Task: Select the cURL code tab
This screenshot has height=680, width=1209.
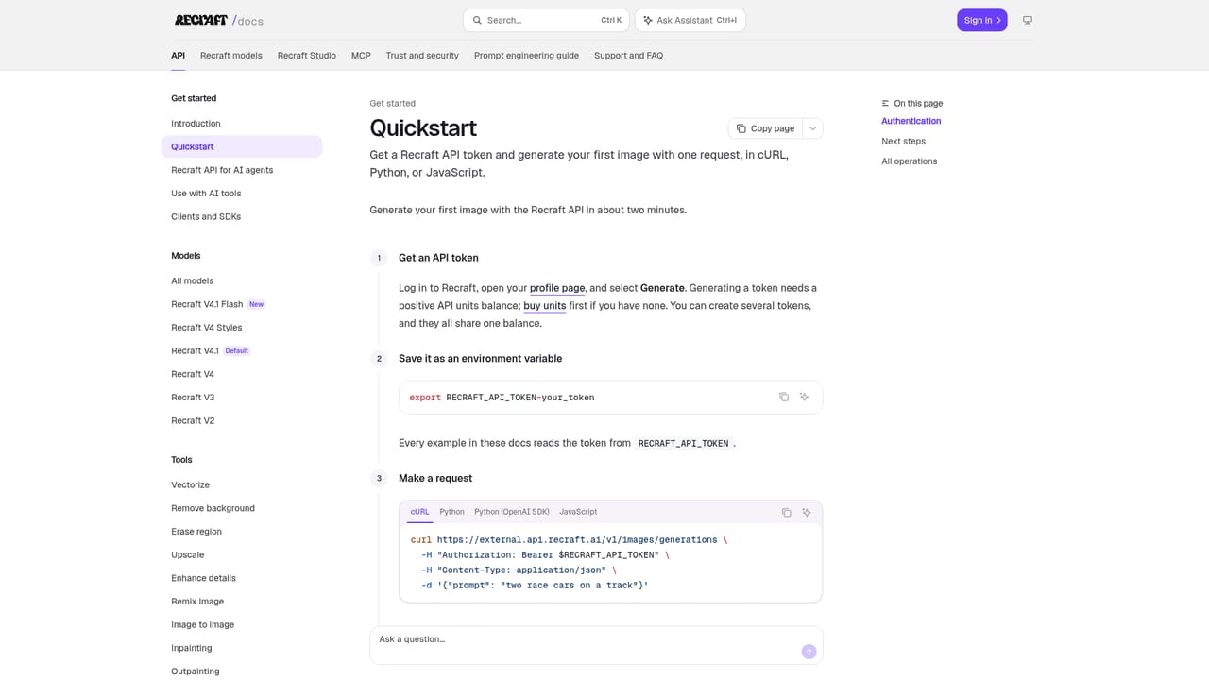Action: click(x=419, y=512)
